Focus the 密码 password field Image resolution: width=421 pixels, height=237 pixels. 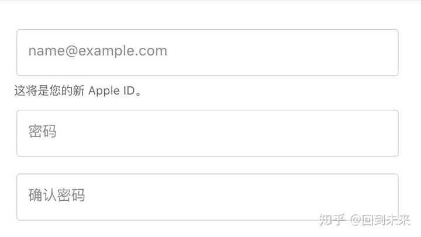click(x=207, y=133)
